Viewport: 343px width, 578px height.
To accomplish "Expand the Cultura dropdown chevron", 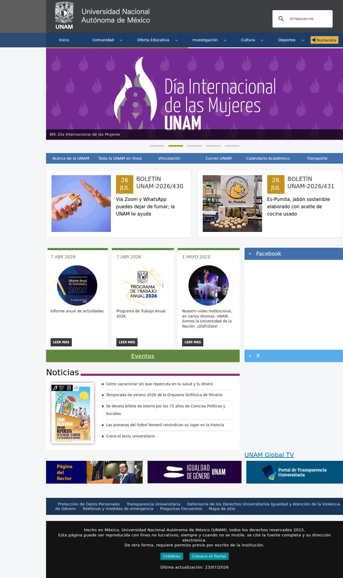I will [x=262, y=40].
